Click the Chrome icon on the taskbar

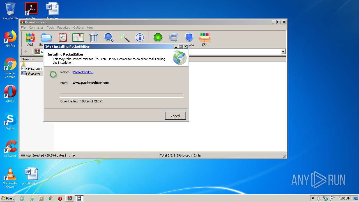pyautogui.click(x=51, y=198)
